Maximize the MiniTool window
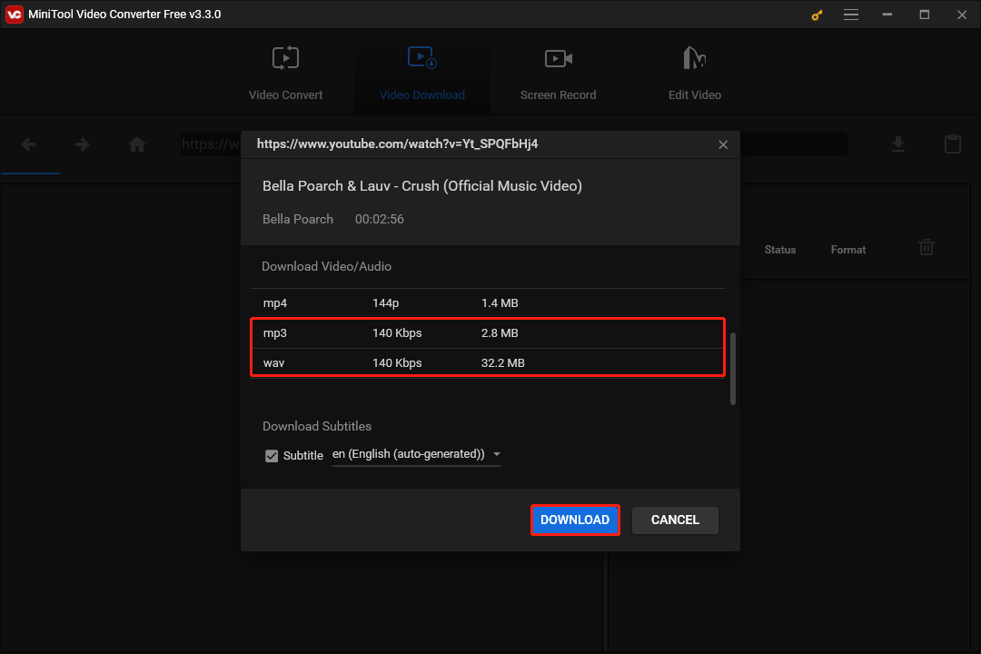981x654 pixels. (924, 15)
